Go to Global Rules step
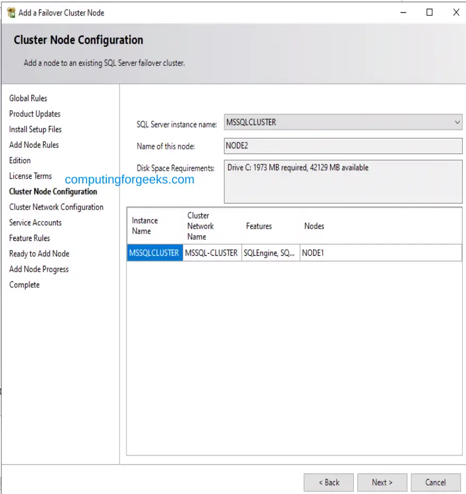Viewport: 466px width, 494px height. [28, 98]
